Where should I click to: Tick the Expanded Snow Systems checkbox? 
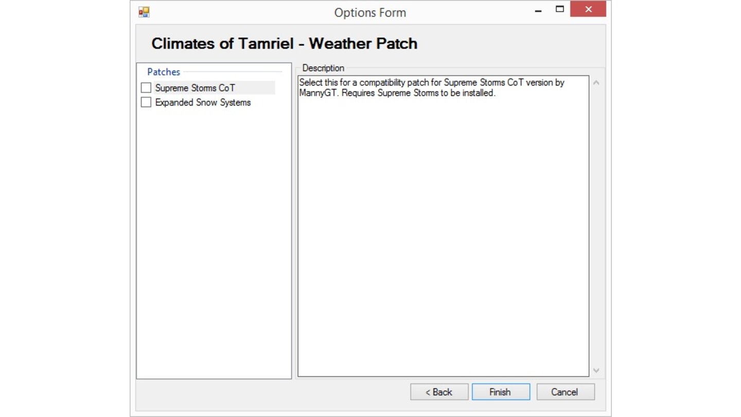coord(146,102)
